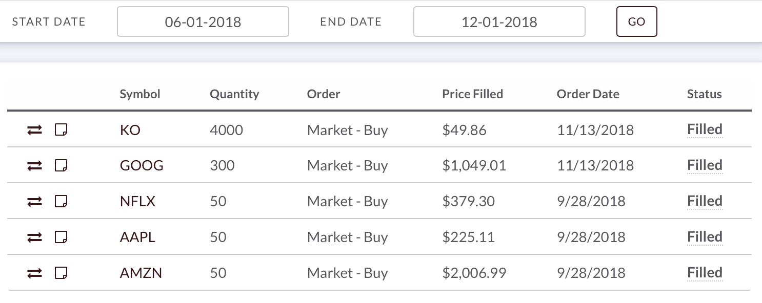Click the trade arrows icon for NFLX

[34, 202]
